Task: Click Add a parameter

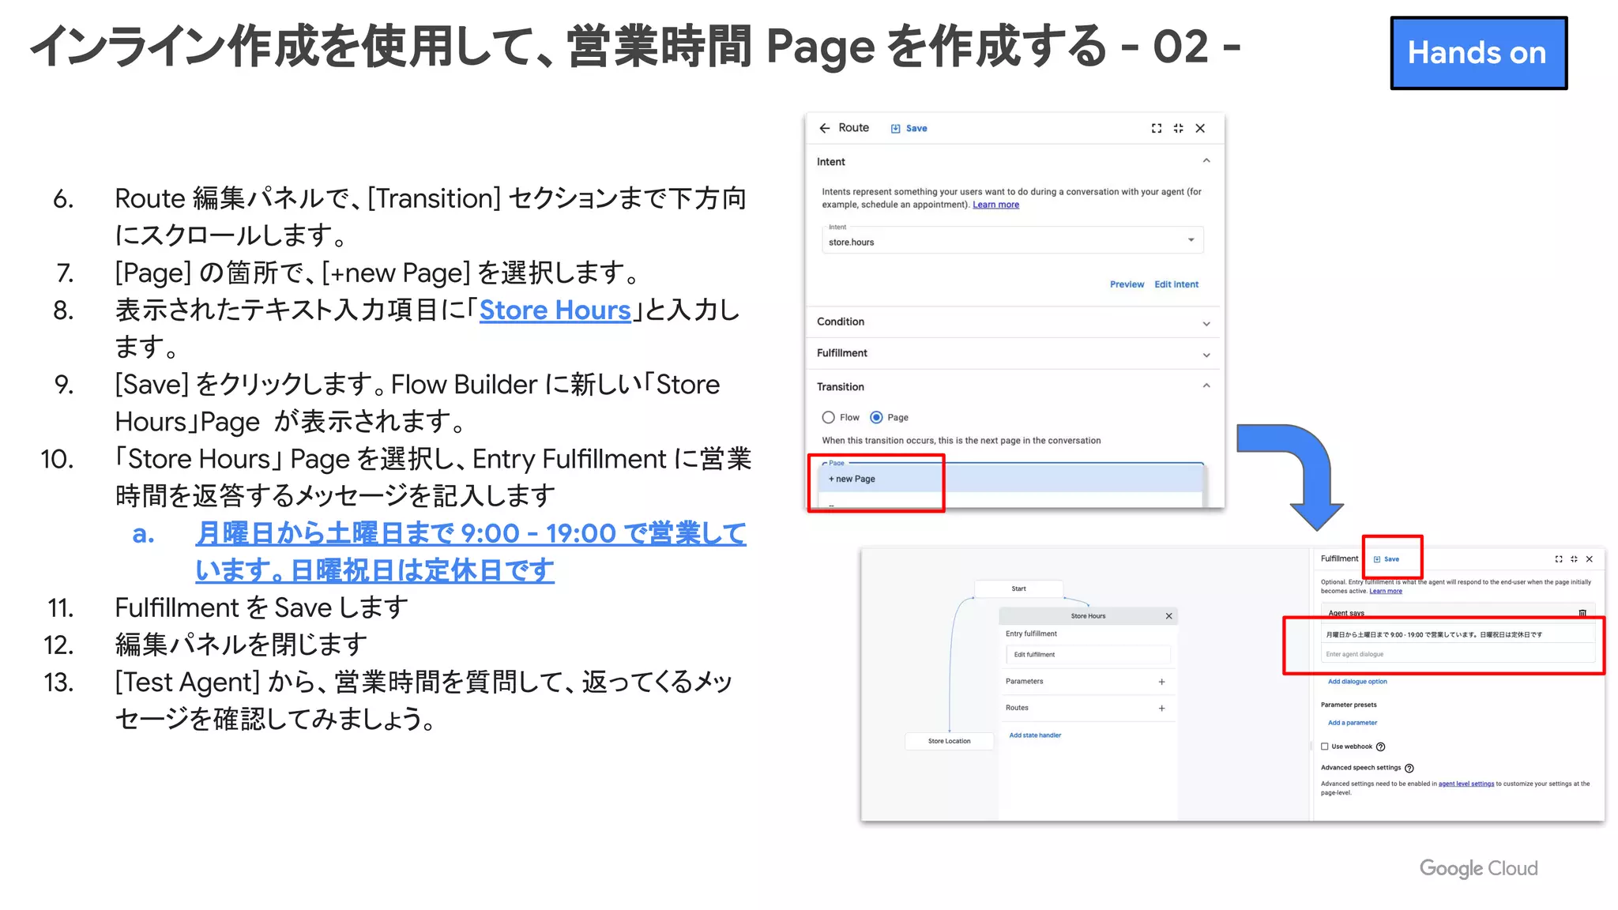Action: click(x=1353, y=723)
